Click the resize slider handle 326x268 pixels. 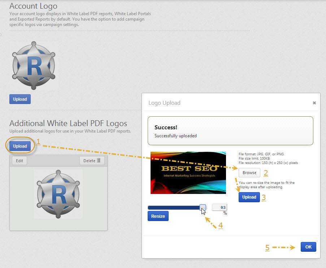[x=203, y=207]
